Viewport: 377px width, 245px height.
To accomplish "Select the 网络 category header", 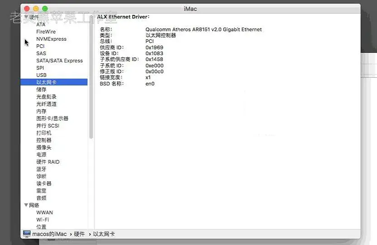I will [x=34, y=205].
